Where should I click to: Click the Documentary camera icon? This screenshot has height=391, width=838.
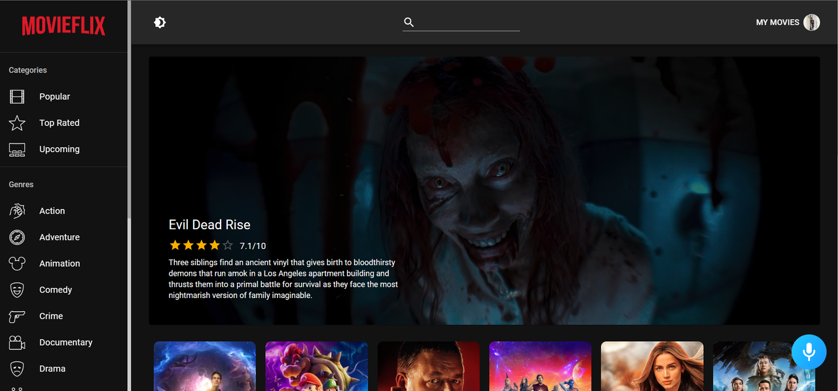click(17, 343)
